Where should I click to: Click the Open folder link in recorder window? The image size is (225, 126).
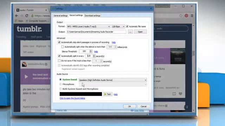(x=139, y=111)
